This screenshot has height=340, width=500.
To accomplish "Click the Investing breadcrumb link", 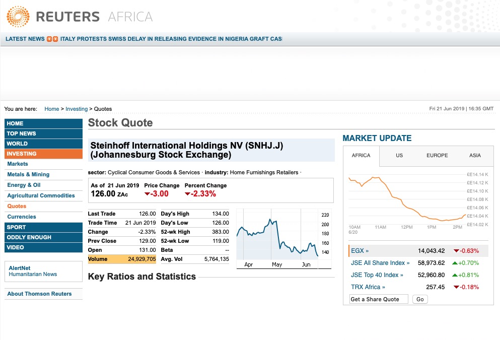I will point(77,109).
